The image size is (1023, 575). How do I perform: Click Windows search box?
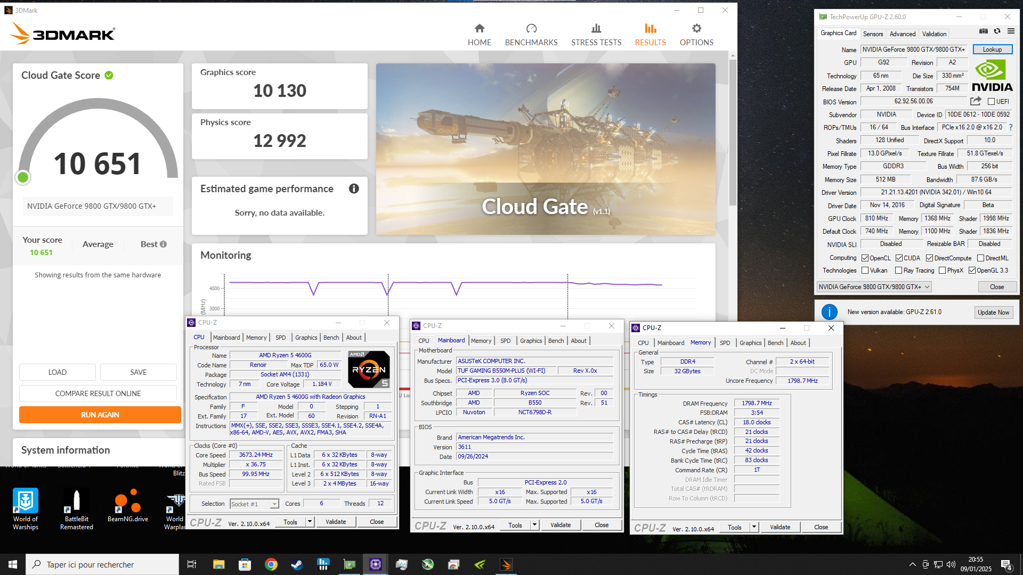pos(102,564)
